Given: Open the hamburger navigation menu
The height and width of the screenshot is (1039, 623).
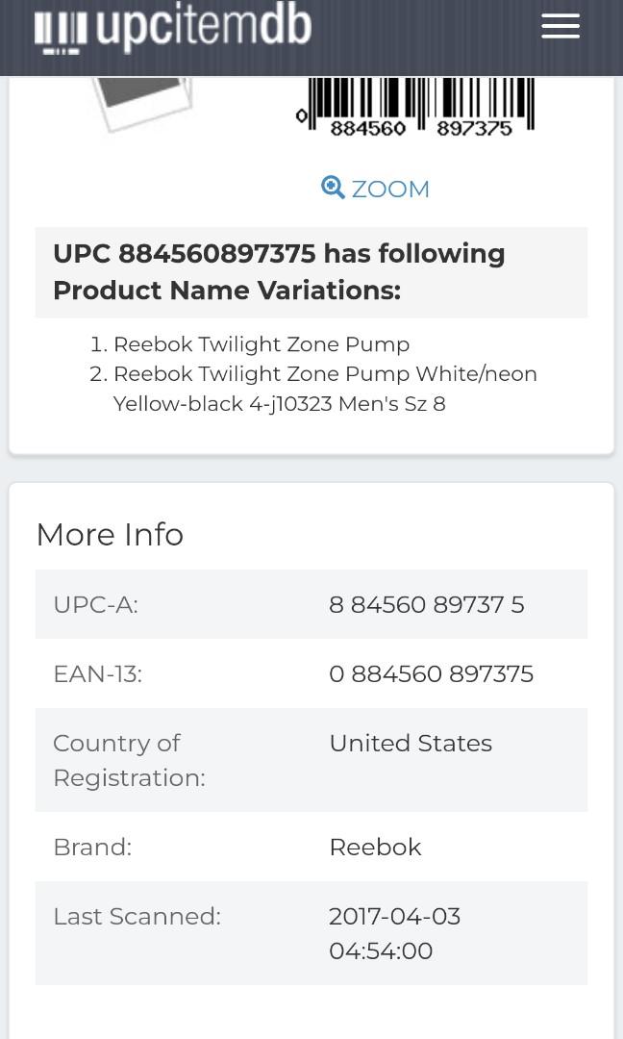Looking at the screenshot, I should pos(560,27).
